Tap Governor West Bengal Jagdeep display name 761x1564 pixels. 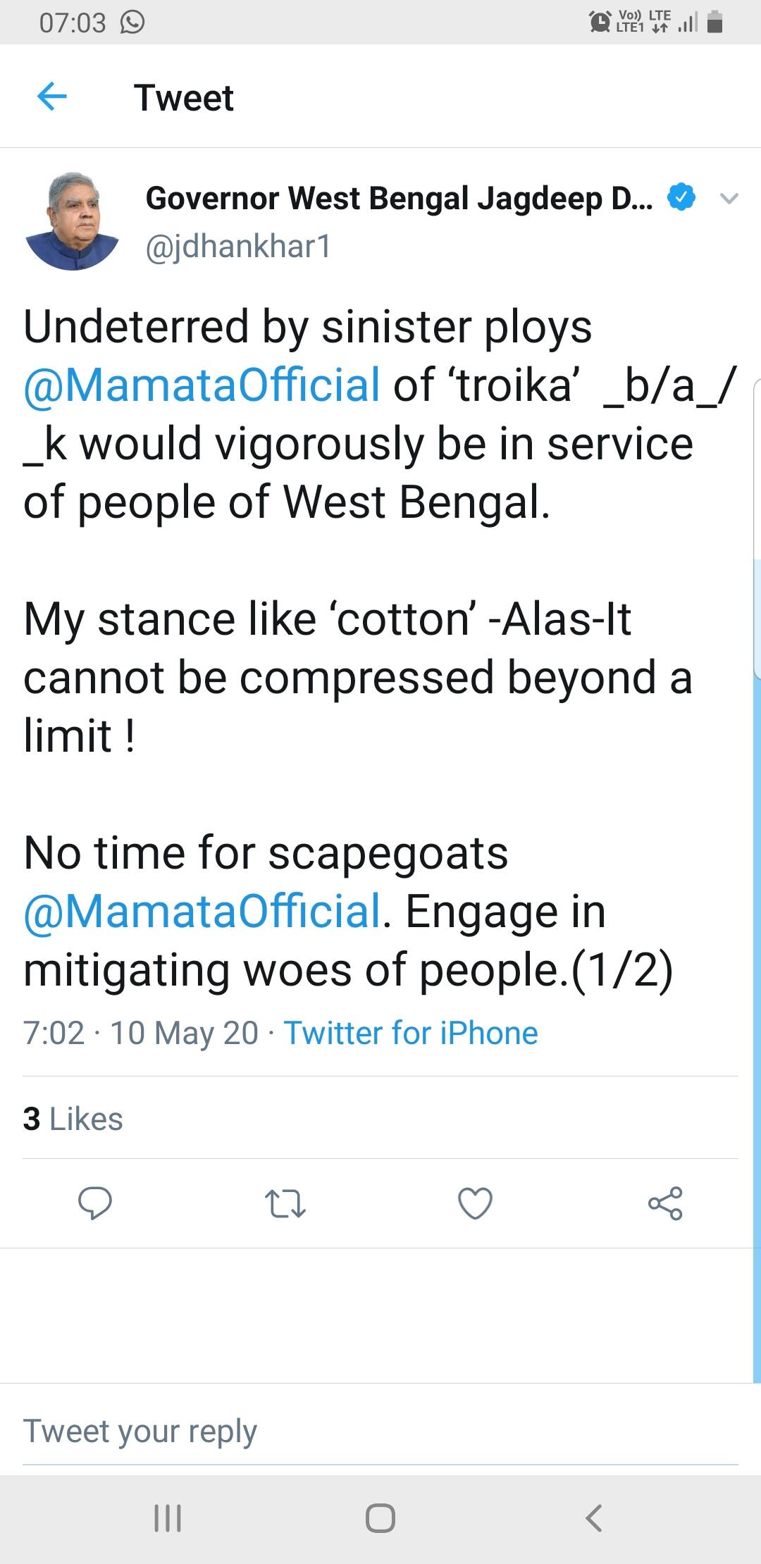(x=398, y=199)
